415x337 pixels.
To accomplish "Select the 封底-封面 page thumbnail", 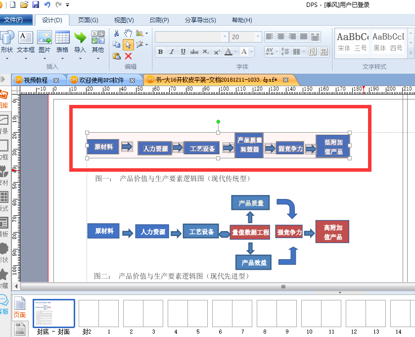I will click(54, 313).
